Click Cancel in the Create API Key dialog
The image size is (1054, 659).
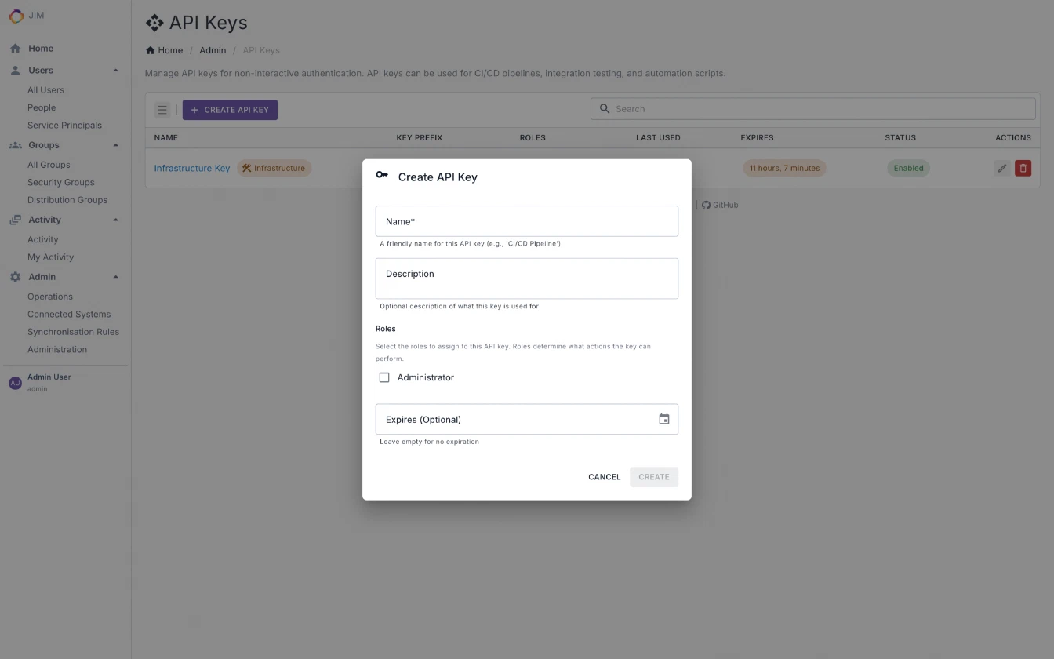click(x=604, y=476)
